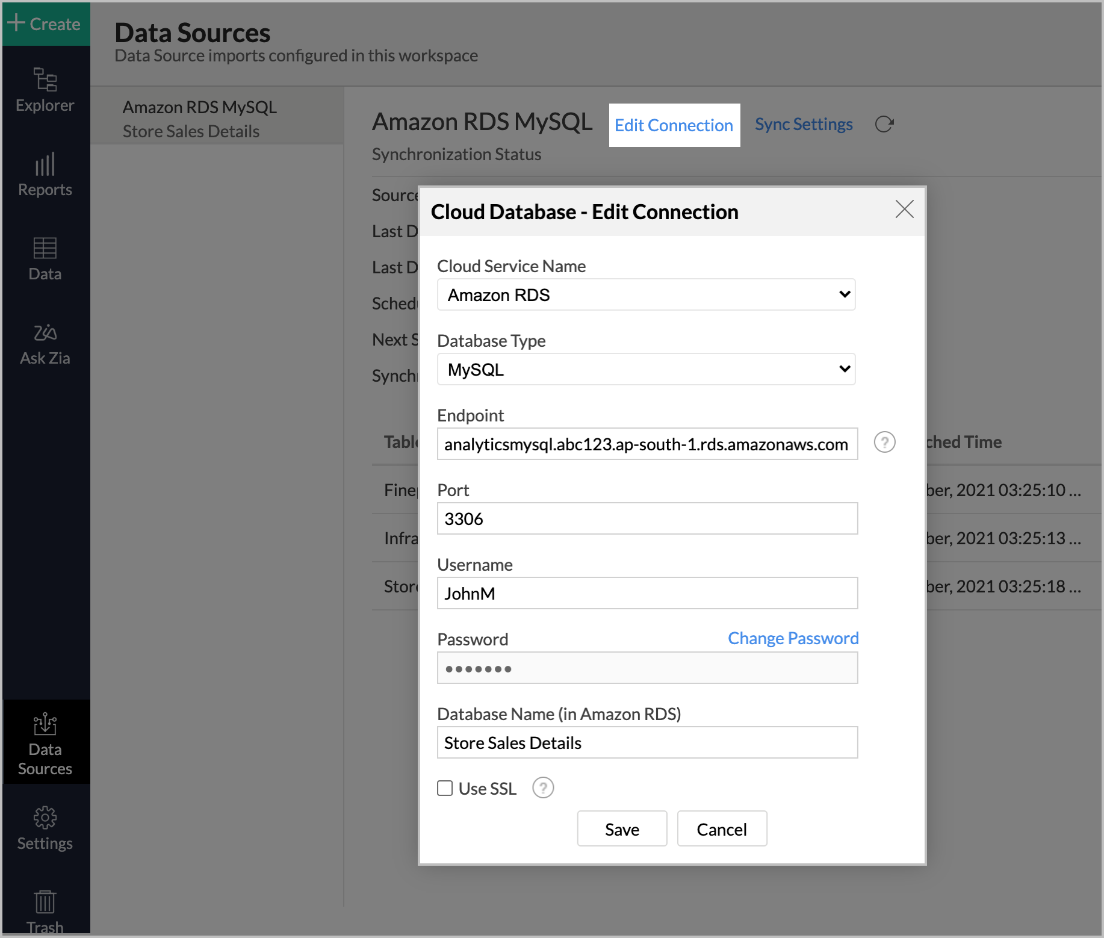Open workspace Settings from sidebar

pyautogui.click(x=45, y=828)
